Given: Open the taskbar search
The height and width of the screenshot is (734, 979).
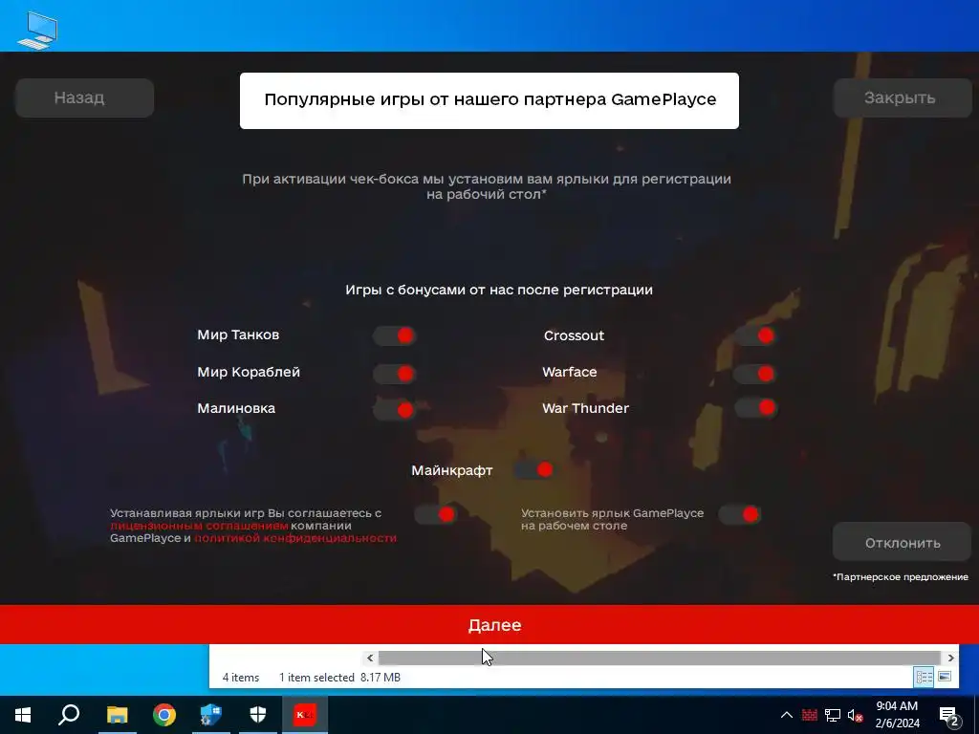Looking at the screenshot, I should click(69, 715).
